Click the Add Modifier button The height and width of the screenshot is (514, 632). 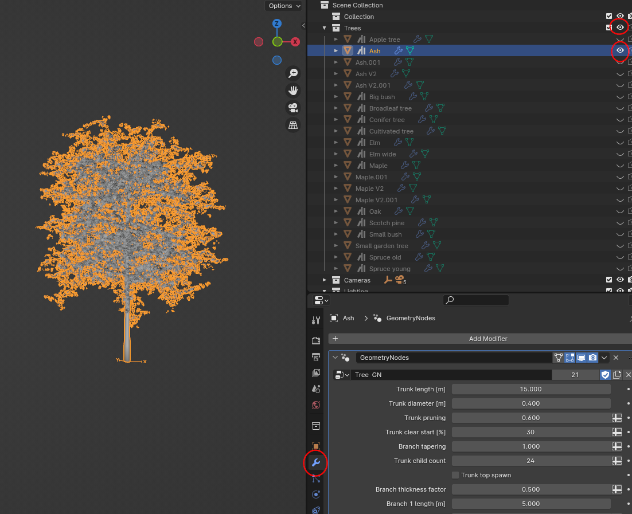tap(481, 339)
